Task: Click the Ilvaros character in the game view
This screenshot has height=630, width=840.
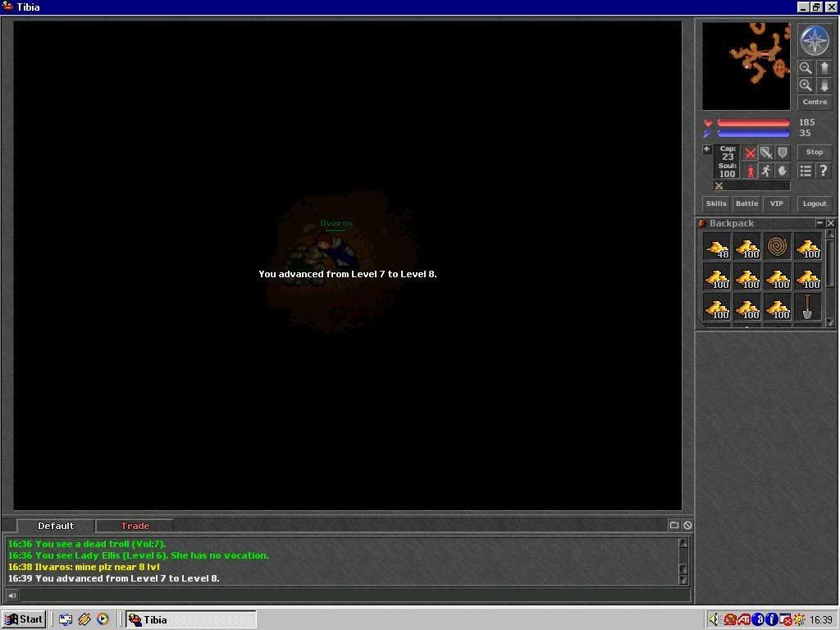Action: (336, 249)
